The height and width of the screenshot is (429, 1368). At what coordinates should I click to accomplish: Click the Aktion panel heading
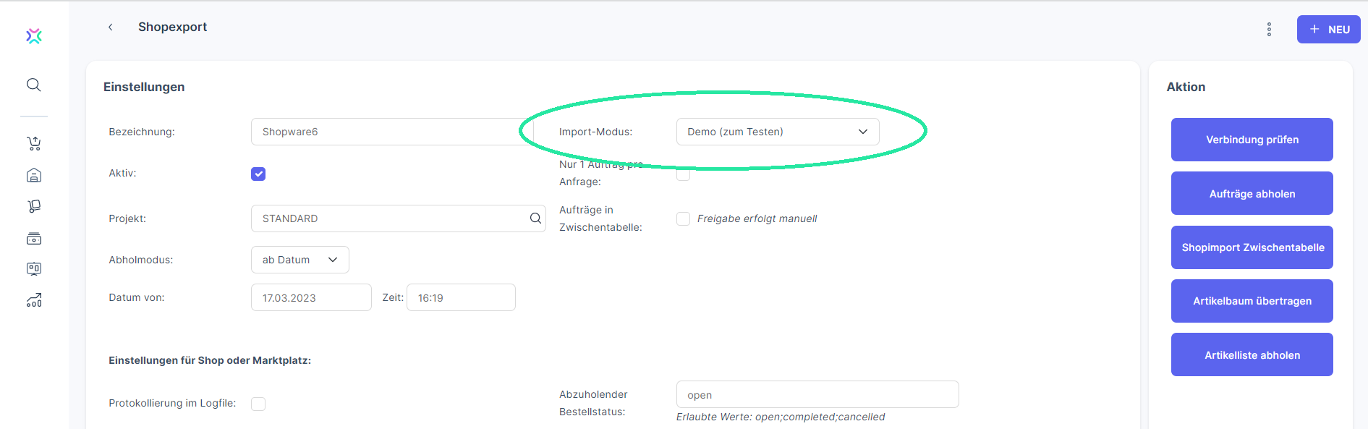(1186, 87)
